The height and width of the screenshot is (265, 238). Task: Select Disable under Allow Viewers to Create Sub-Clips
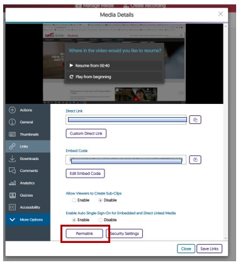coord(100,200)
